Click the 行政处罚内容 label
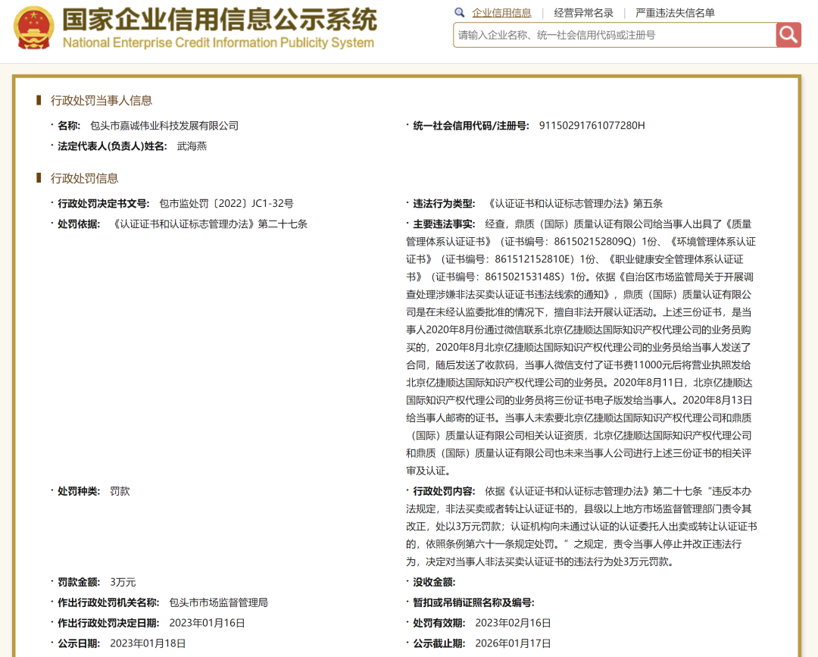818x657 pixels. 443,491
